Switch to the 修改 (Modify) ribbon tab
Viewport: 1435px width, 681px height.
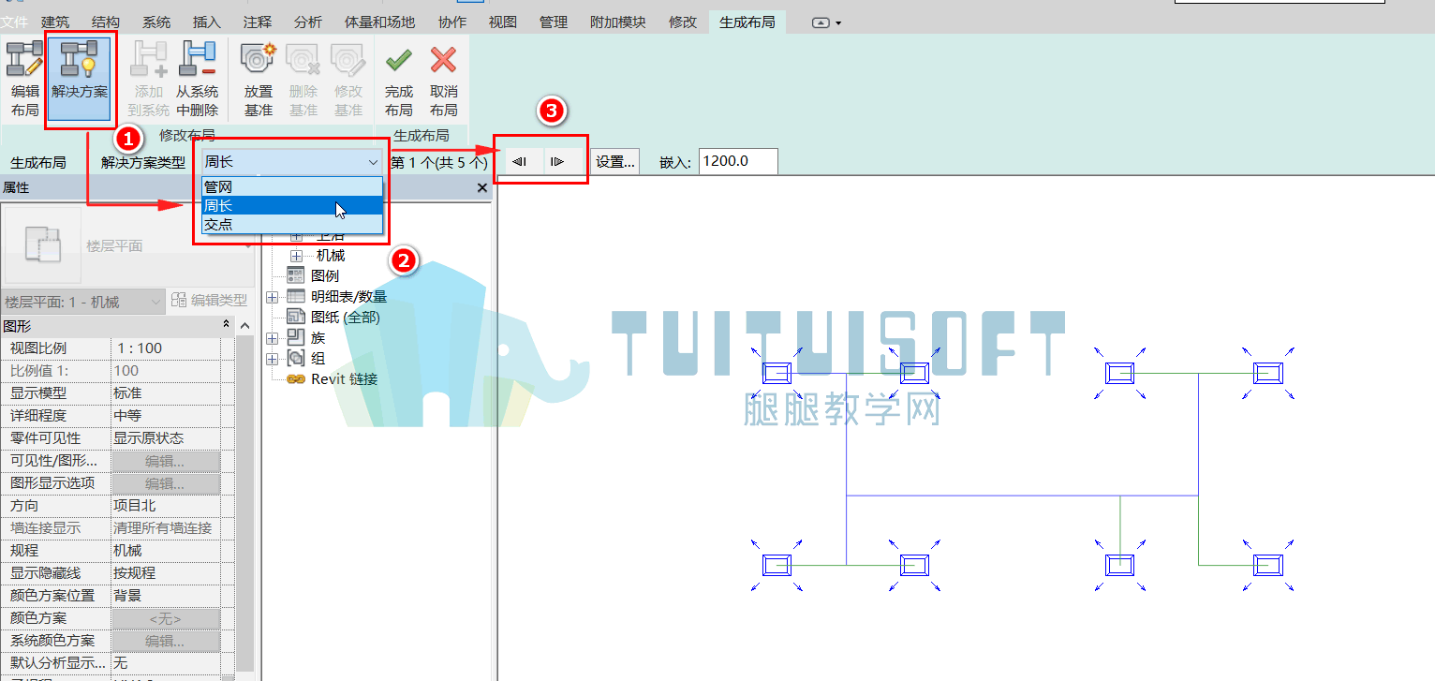pyautogui.click(x=683, y=22)
